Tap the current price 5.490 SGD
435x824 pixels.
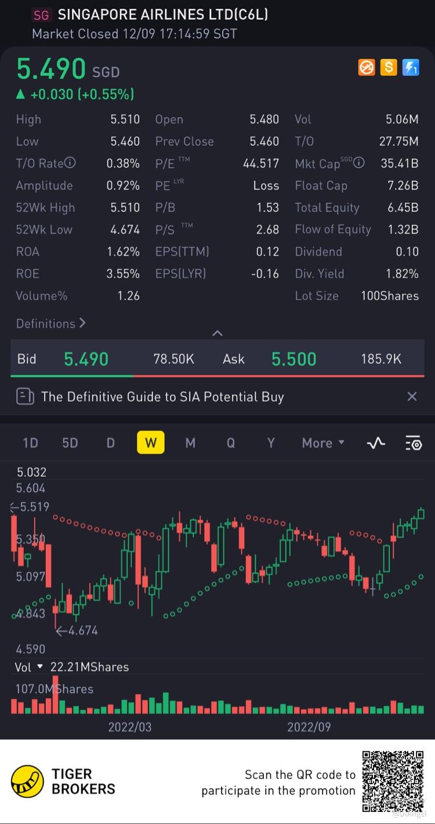pyautogui.click(x=68, y=69)
